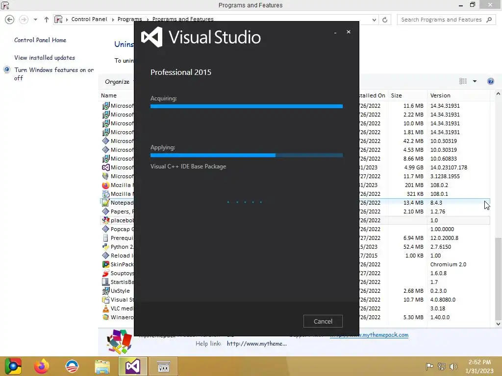Expand the address bar history dropdown
The height and width of the screenshot is (376, 502).
coord(374,20)
